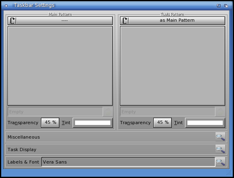Click Main Pattern transparency 45 % field
The width and height of the screenshot is (234, 178).
click(50, 123)
